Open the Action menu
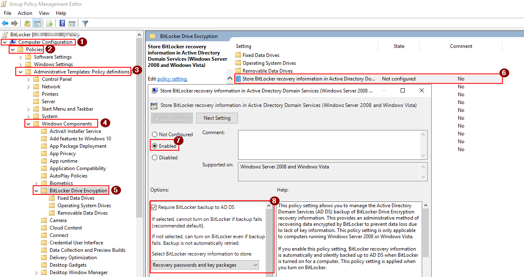524x277 pixels. (x=25, y=13)
